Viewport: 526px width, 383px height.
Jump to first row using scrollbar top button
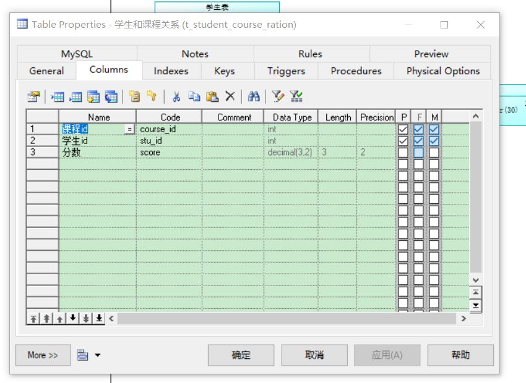(476, 292)
